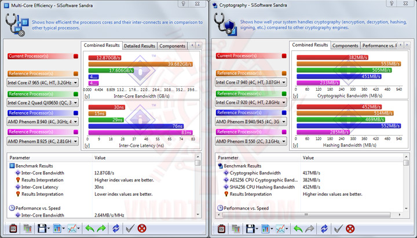
Task: Click help question mark in Multi-Core Efficiency title bar
Action: [x=183, y=3]
